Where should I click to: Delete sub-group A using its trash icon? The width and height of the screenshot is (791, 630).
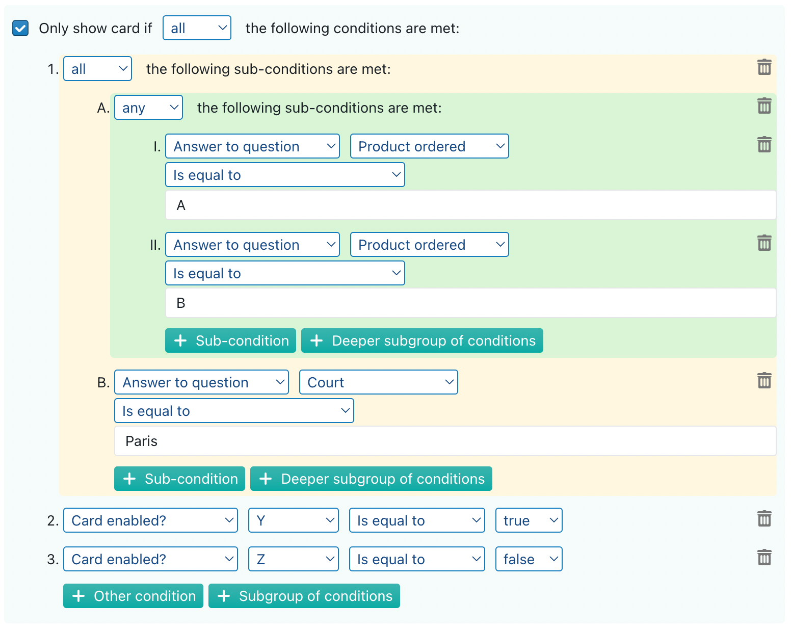(764, 106)
